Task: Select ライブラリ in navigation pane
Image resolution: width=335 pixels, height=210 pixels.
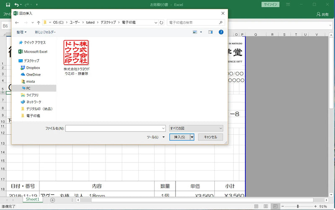Action: [x=30, y=95]
